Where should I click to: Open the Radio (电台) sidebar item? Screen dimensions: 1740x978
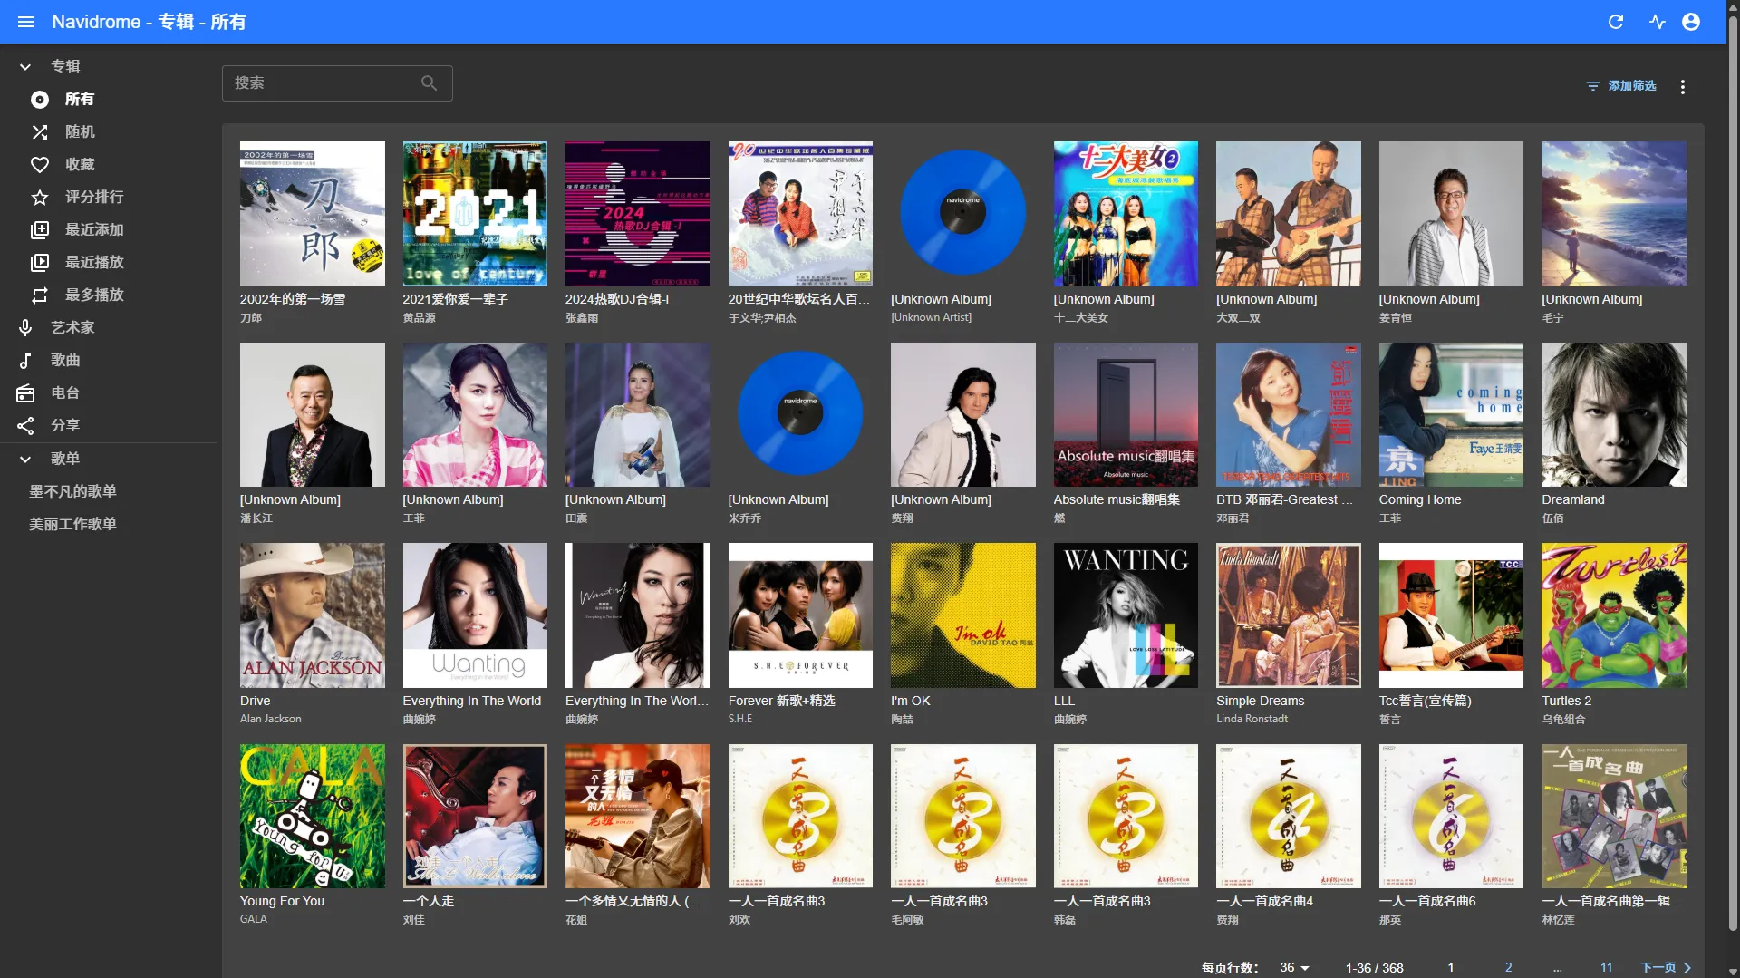(x=64, y=393)
